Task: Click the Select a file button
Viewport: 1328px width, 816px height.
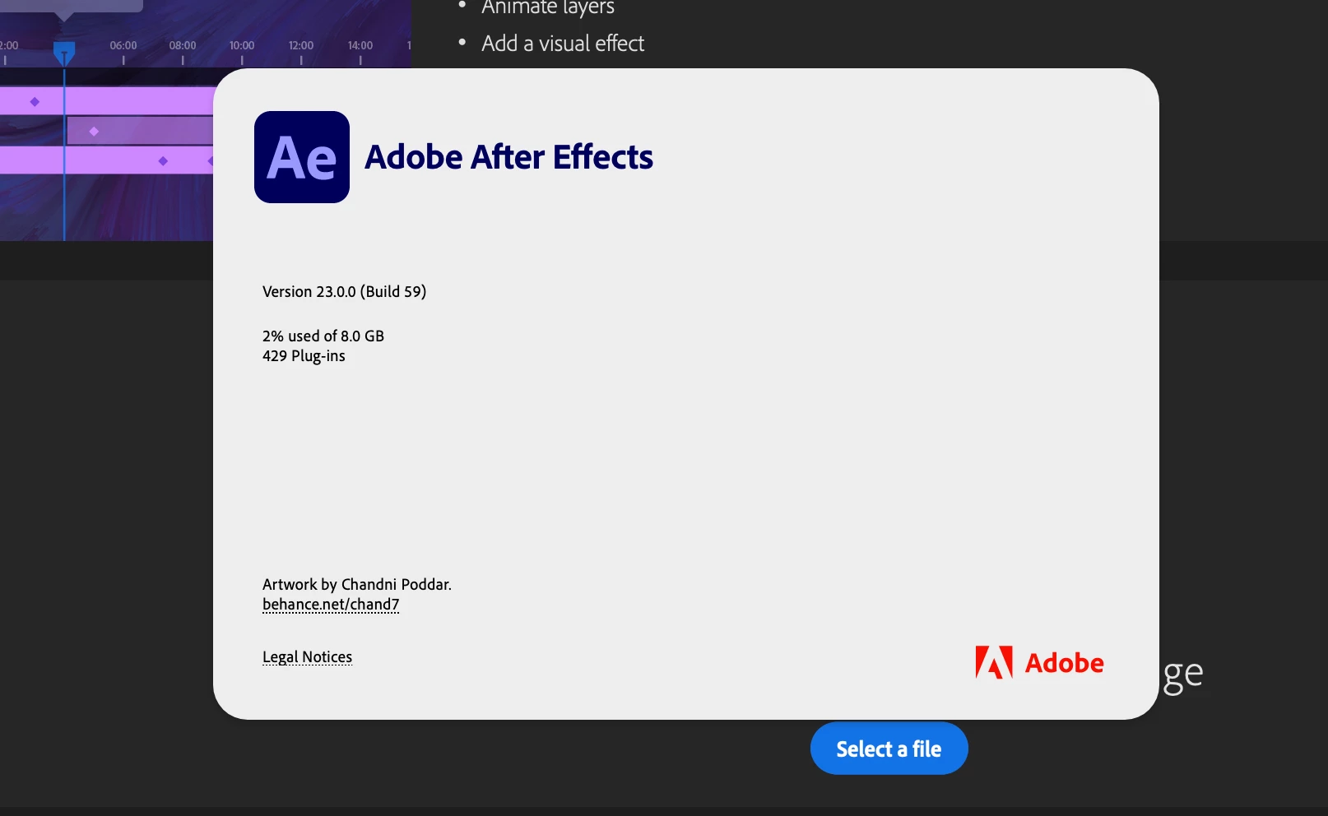Action: (x=889, y=749)
